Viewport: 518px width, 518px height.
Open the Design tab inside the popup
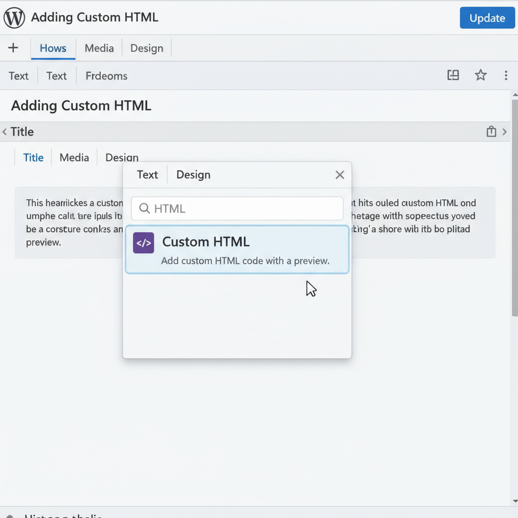pos(193,175)
